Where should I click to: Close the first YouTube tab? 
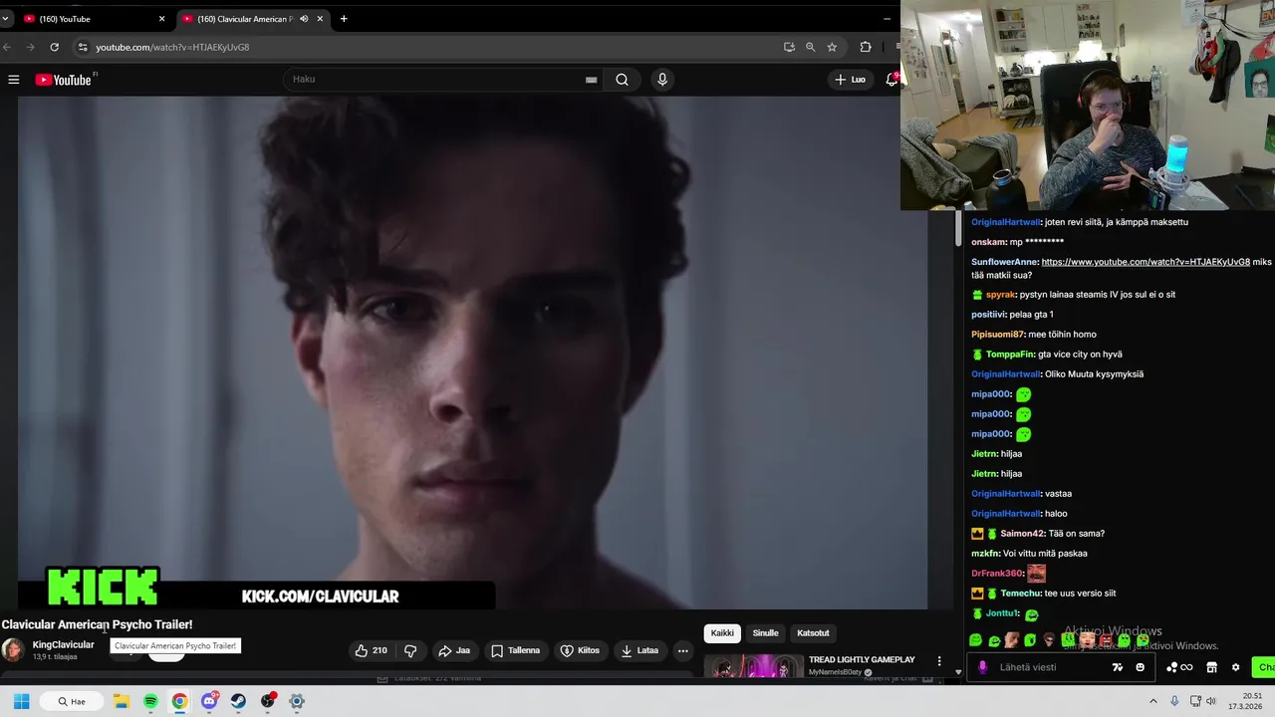(x=161, y=19)
